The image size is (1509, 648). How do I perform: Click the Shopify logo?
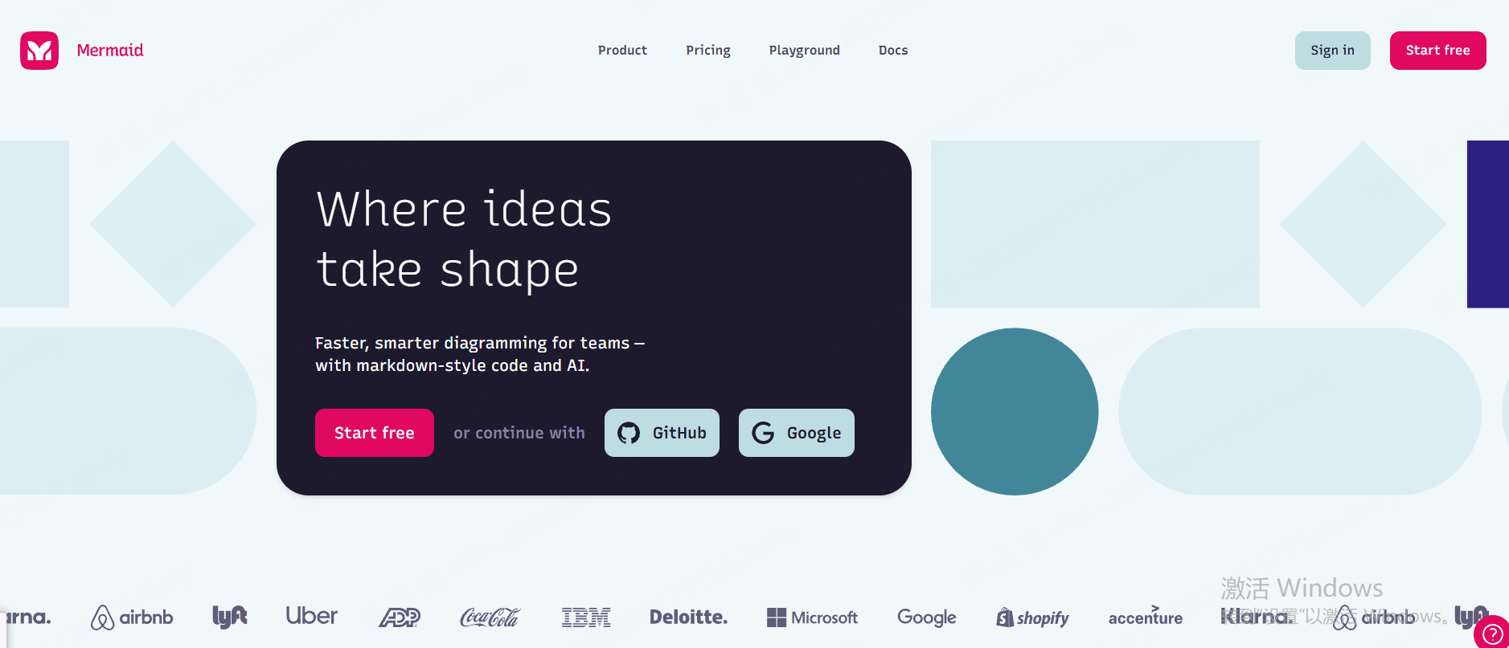[x=1032, y=617]
